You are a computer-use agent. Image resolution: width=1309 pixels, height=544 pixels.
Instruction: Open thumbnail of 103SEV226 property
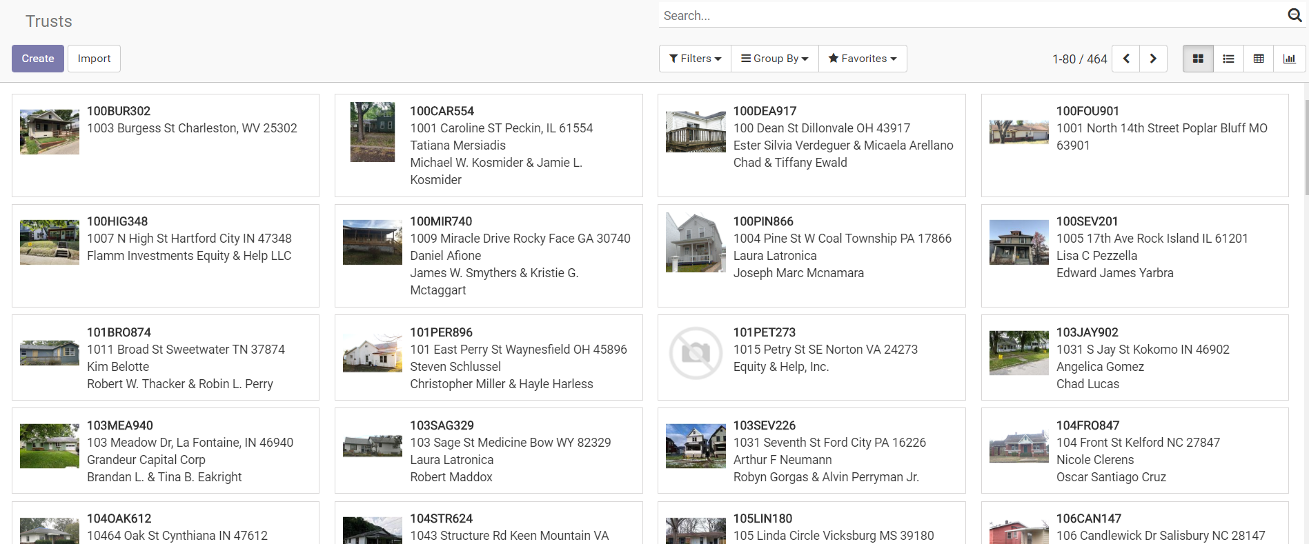[x=696, y=446]
